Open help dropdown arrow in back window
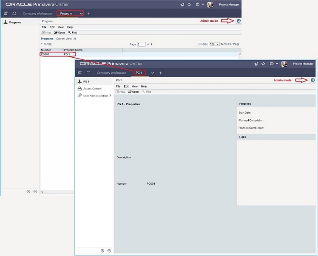This screenshot has width=318, height=256. (203, 4)
